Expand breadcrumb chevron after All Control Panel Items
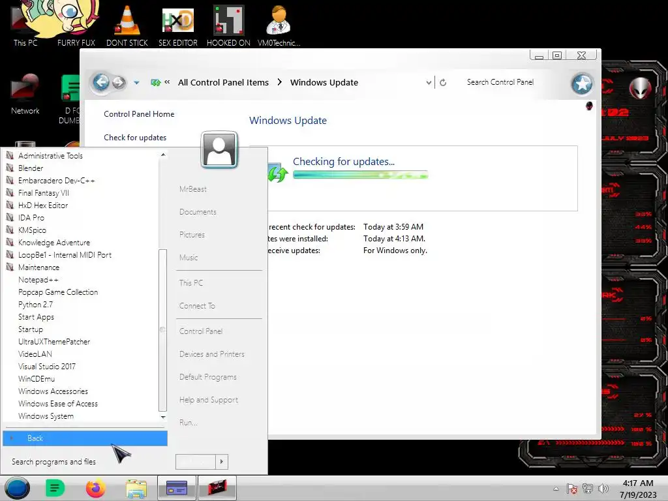Viewport: 668px width, 501px height. tap(279, 82)
